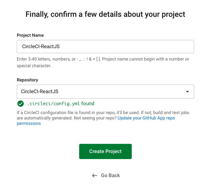Open the Repository combo box

(x=105, y=92)
